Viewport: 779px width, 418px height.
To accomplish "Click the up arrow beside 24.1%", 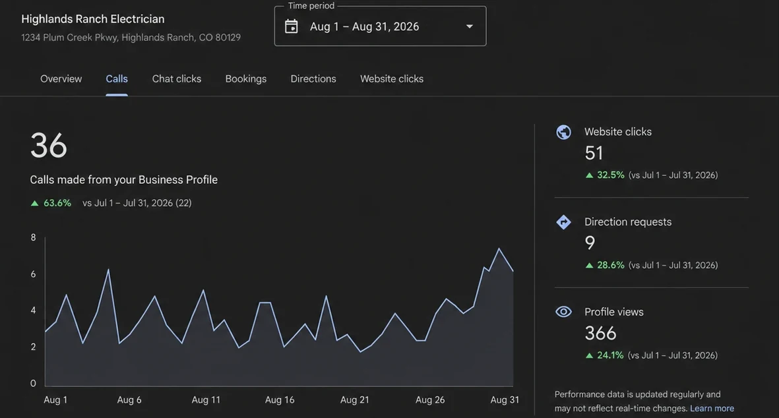I will click(589, 355).
